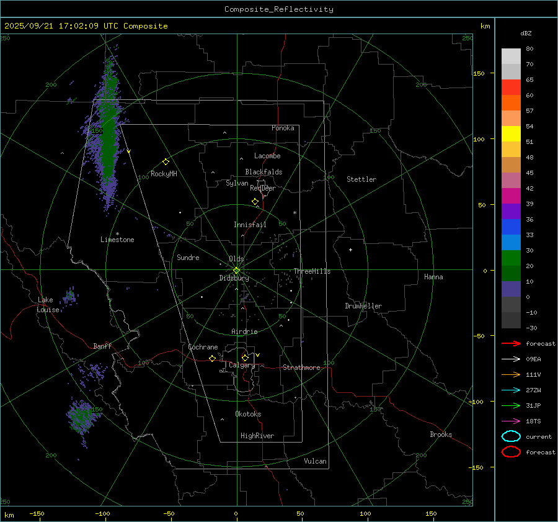The height and width of the screenshot is (522, 558).
Task: Click the Drumheller city label
Action: point(363,306)
